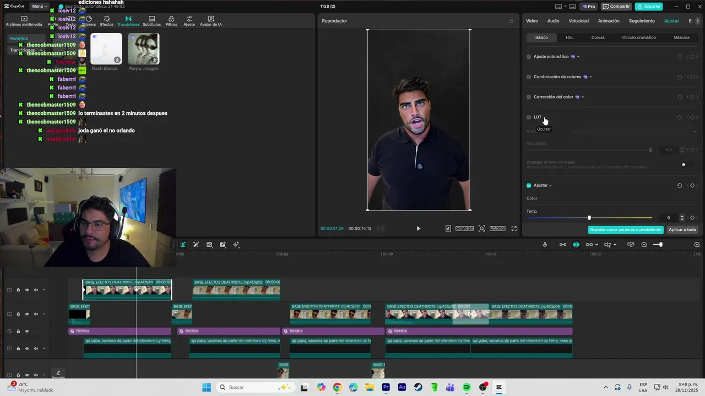Click the player screenshot focus icon

tap(482, 228)
